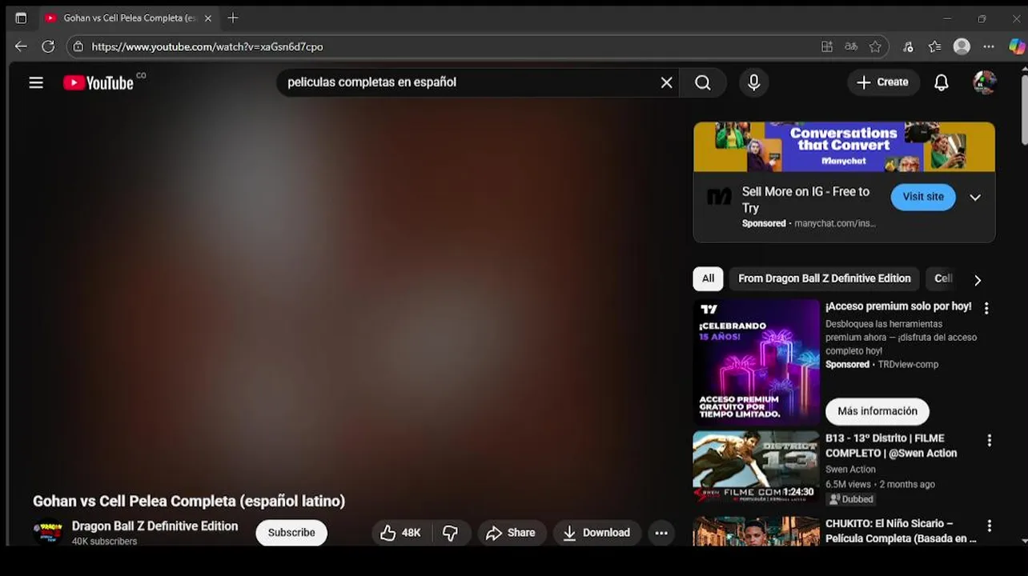Subscribe to Dragon Ball Z Definitive Edition
Image resolution: width=1028 pixels, height=576 pixels.
click(x=291, y=533)
